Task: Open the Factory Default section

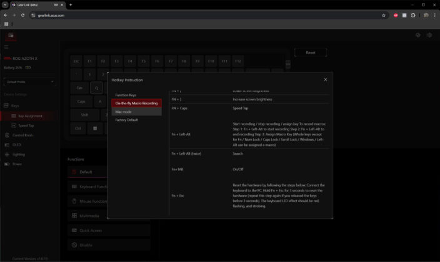Action: tap(126, 120)
